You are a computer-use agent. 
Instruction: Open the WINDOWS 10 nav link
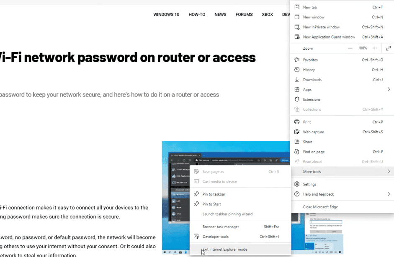click(x=166, y=15)
